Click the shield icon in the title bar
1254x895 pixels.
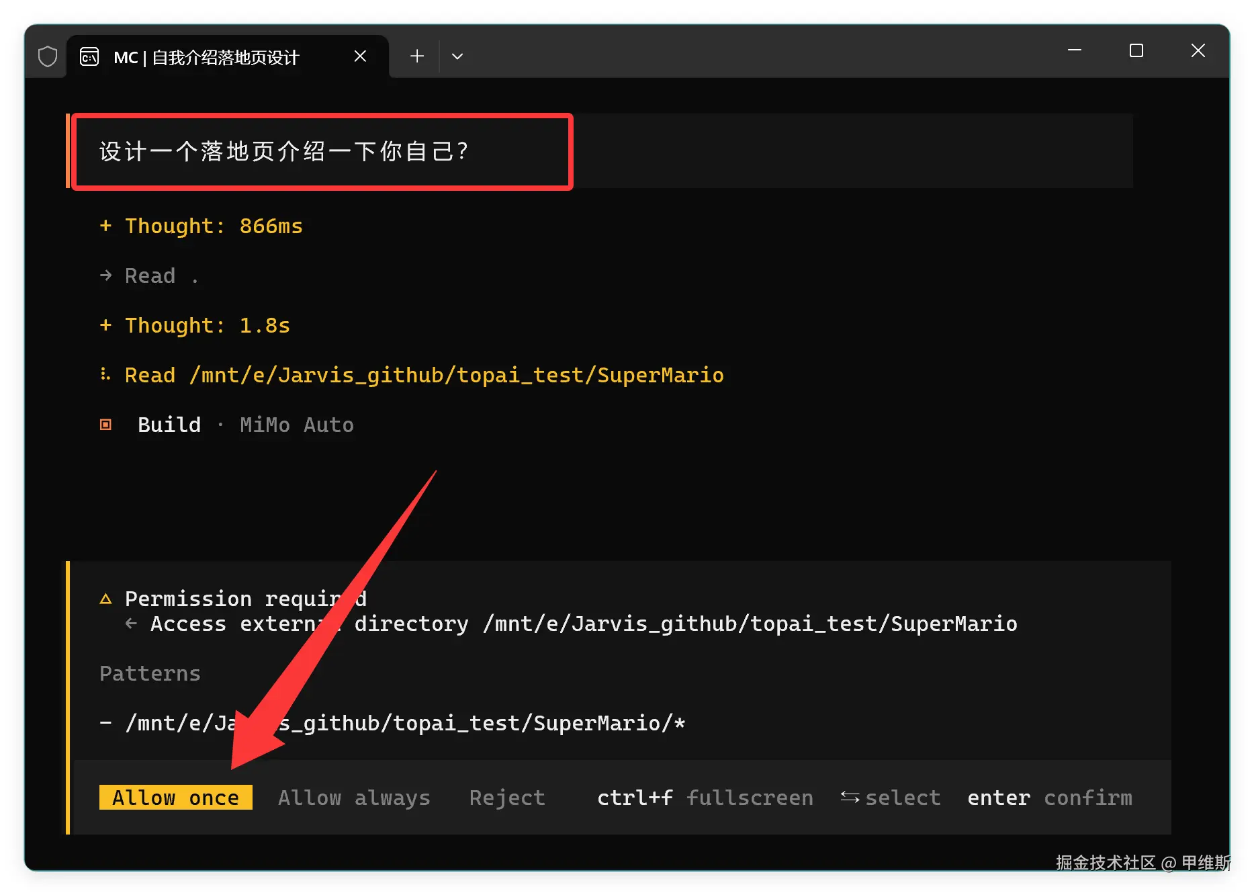[x=48, y=56]
